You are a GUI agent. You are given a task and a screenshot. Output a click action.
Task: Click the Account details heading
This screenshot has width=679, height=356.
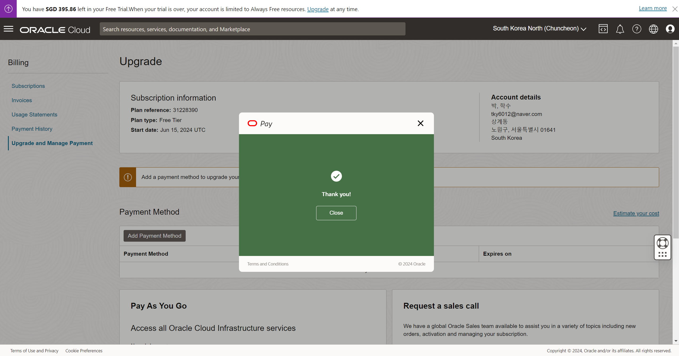pos(516,97)
